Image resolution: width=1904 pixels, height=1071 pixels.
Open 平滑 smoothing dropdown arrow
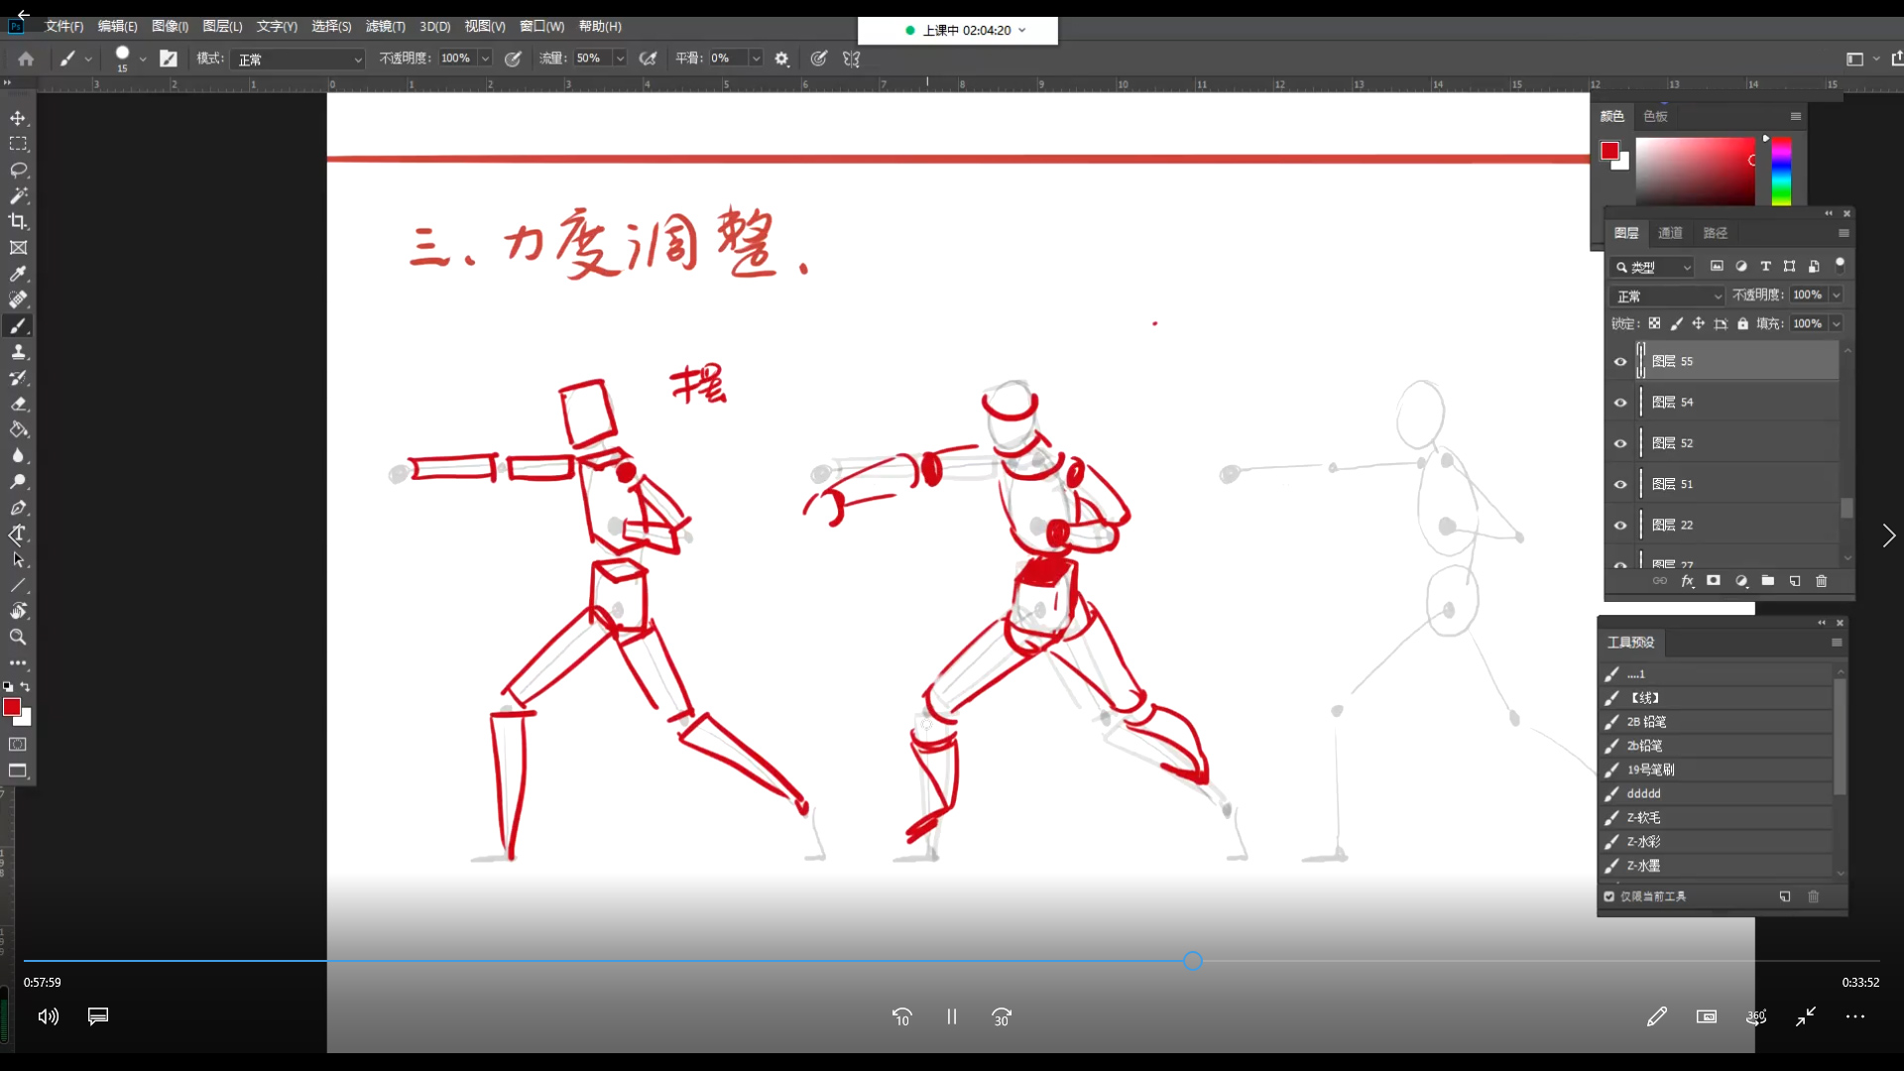click(x=756, y=59)
